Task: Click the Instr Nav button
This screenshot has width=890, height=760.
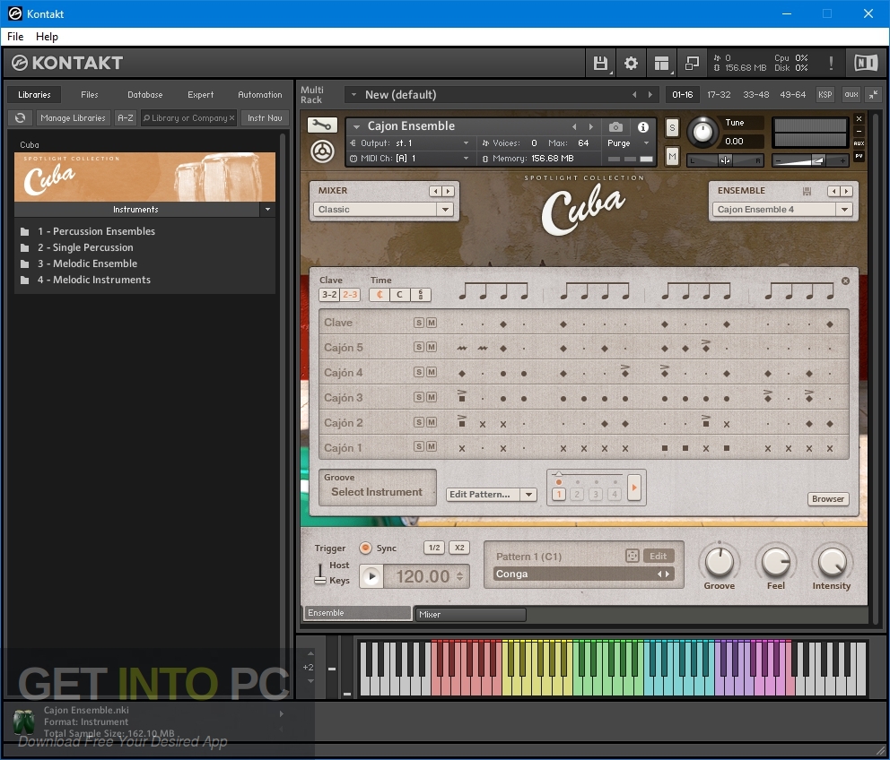Action: click(265, 118)
